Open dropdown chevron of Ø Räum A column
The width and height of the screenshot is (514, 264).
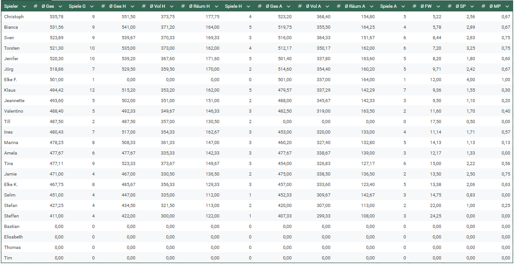tap(371, 6)
